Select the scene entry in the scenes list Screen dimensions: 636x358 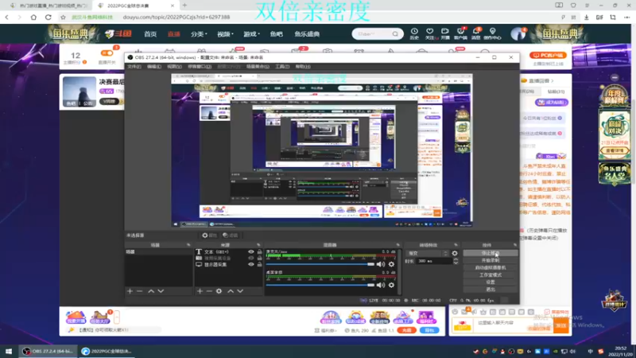point(158,251)
